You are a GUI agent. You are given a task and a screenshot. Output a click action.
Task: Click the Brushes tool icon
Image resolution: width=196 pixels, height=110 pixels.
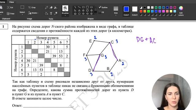tap(65, 8)
